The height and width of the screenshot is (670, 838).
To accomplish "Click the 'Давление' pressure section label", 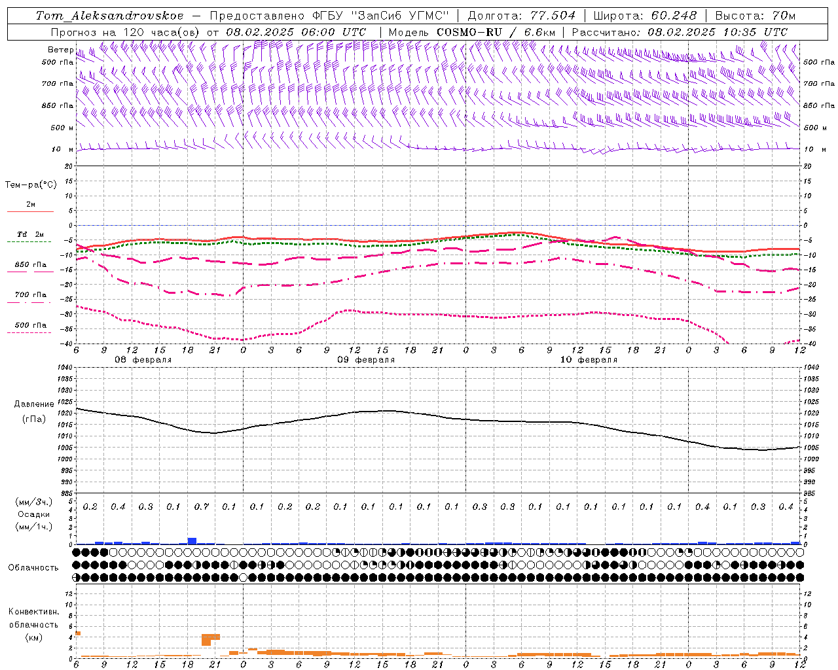I will point(33,404).
